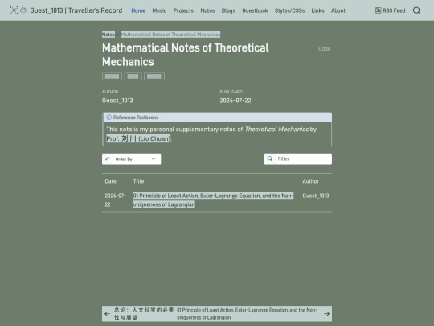The width and height of the screenshot is (434, 326).
Task: Click the Reference Textbooks callout heading
Action: coord(136,118)
